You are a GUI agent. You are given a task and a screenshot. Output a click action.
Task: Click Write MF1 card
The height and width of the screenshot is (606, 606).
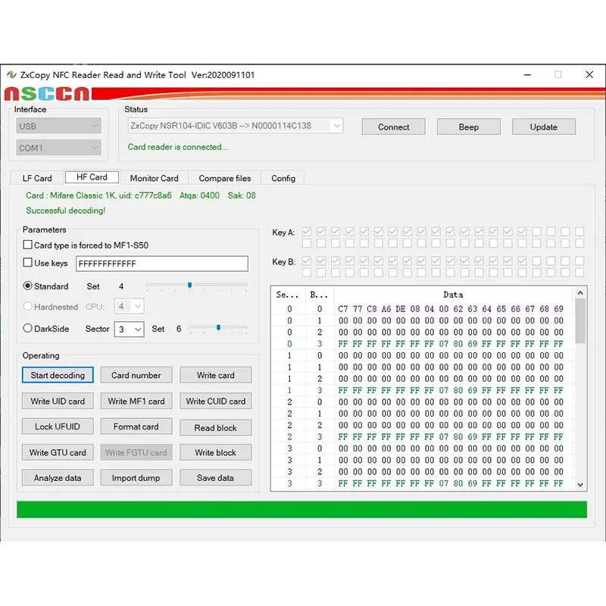coord(136,401)
